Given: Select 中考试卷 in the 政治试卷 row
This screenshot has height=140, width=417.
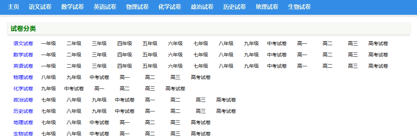Looking at the screenshot, I should pos(125,100).
